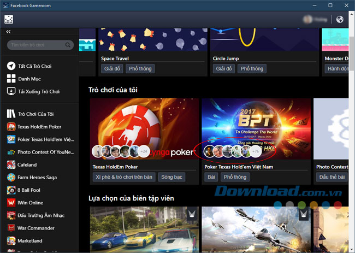Click the Bài tag
Viewport: 355px width, 253px height.
(x=211, y=177)
